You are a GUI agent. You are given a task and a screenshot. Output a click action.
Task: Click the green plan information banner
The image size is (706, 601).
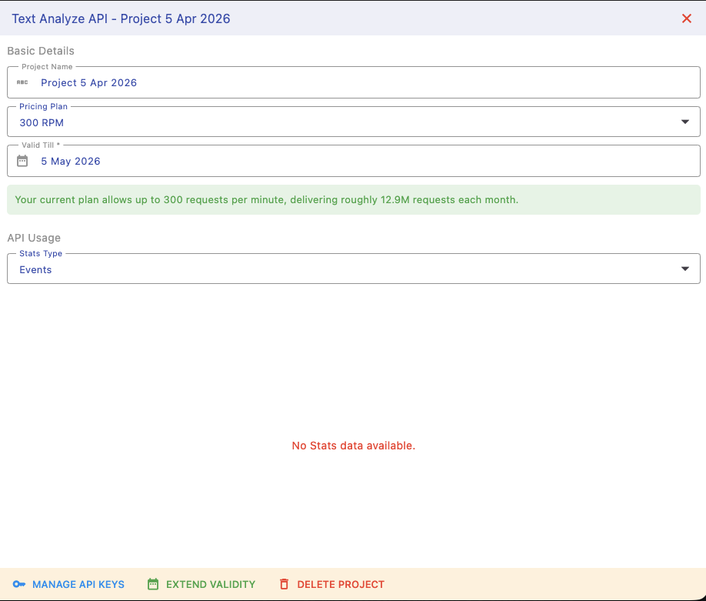coord(353,199)
